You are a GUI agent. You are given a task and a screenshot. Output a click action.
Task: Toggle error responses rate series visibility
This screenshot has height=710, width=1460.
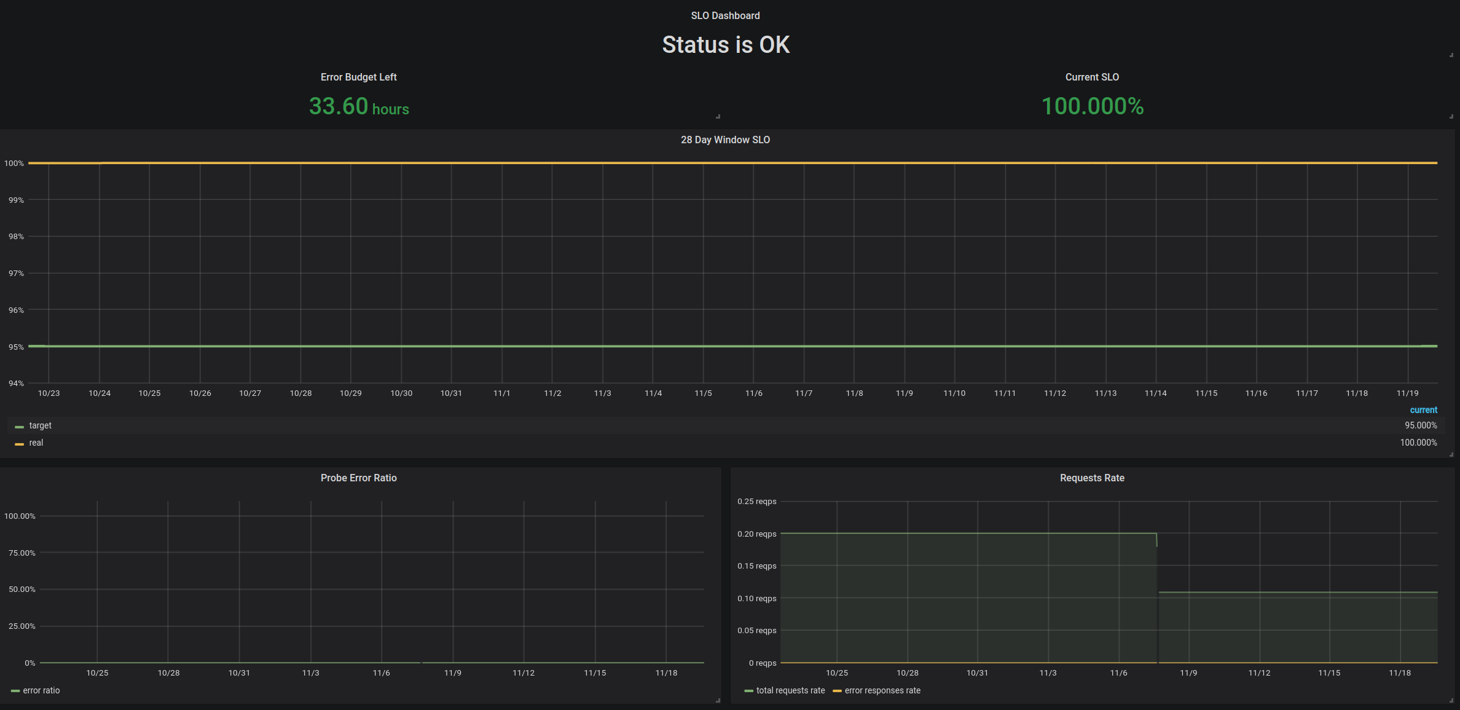(x=882, y=690)
